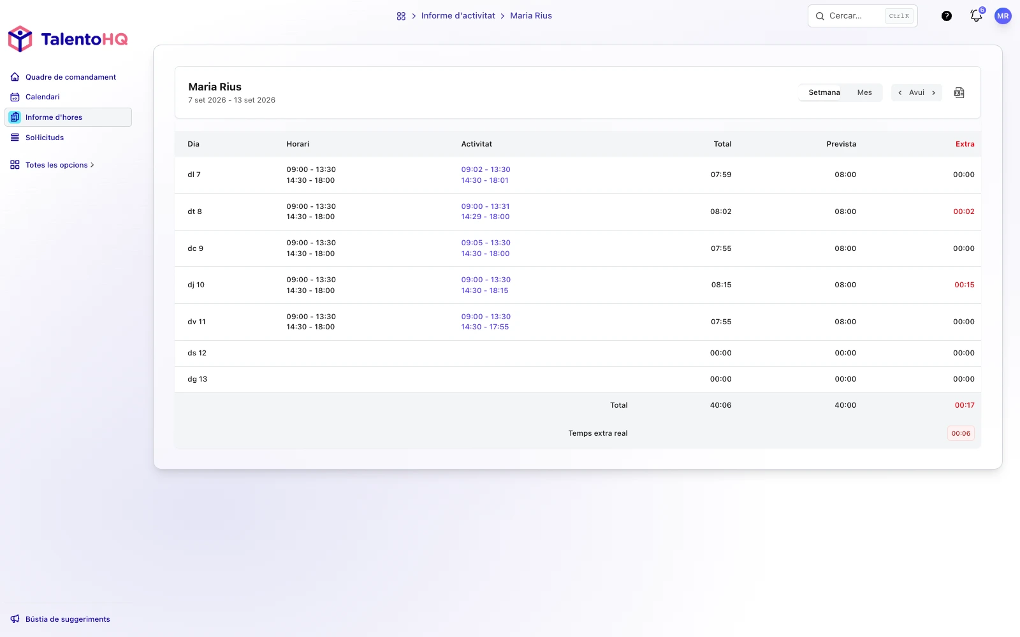Click the Extra column header

(x=965, y=144)
